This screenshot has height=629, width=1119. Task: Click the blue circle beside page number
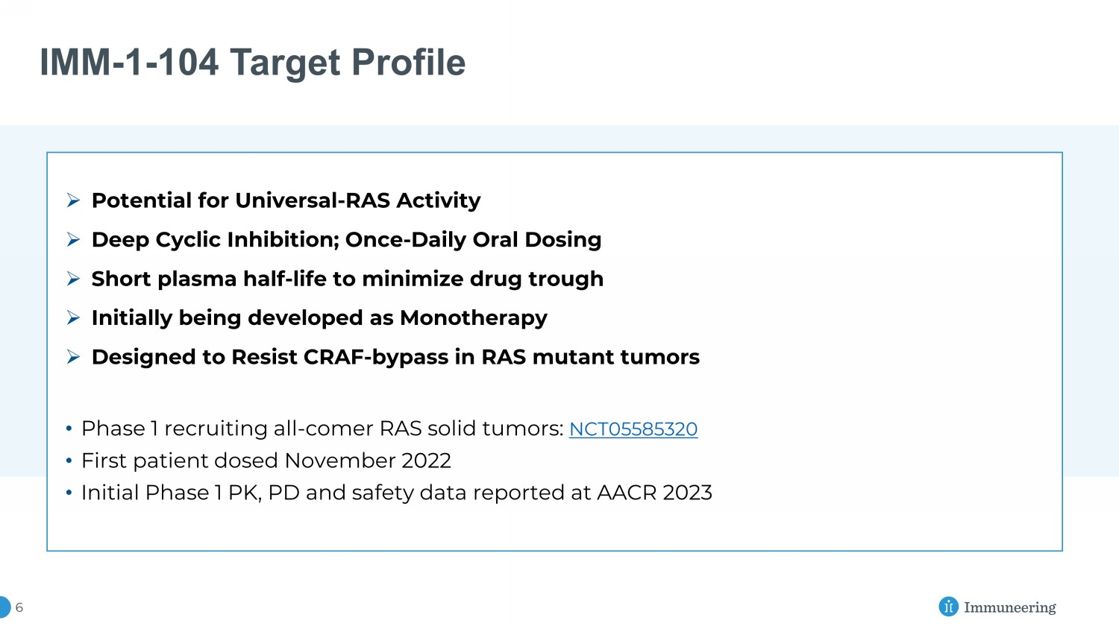pos(4,607)
